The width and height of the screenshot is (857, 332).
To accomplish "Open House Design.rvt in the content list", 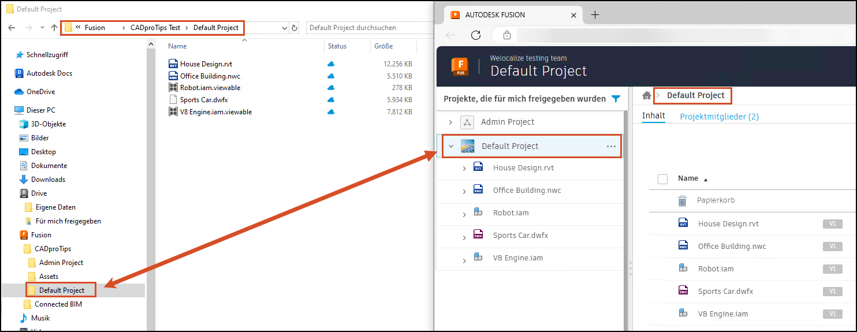I will coord(728,224).
